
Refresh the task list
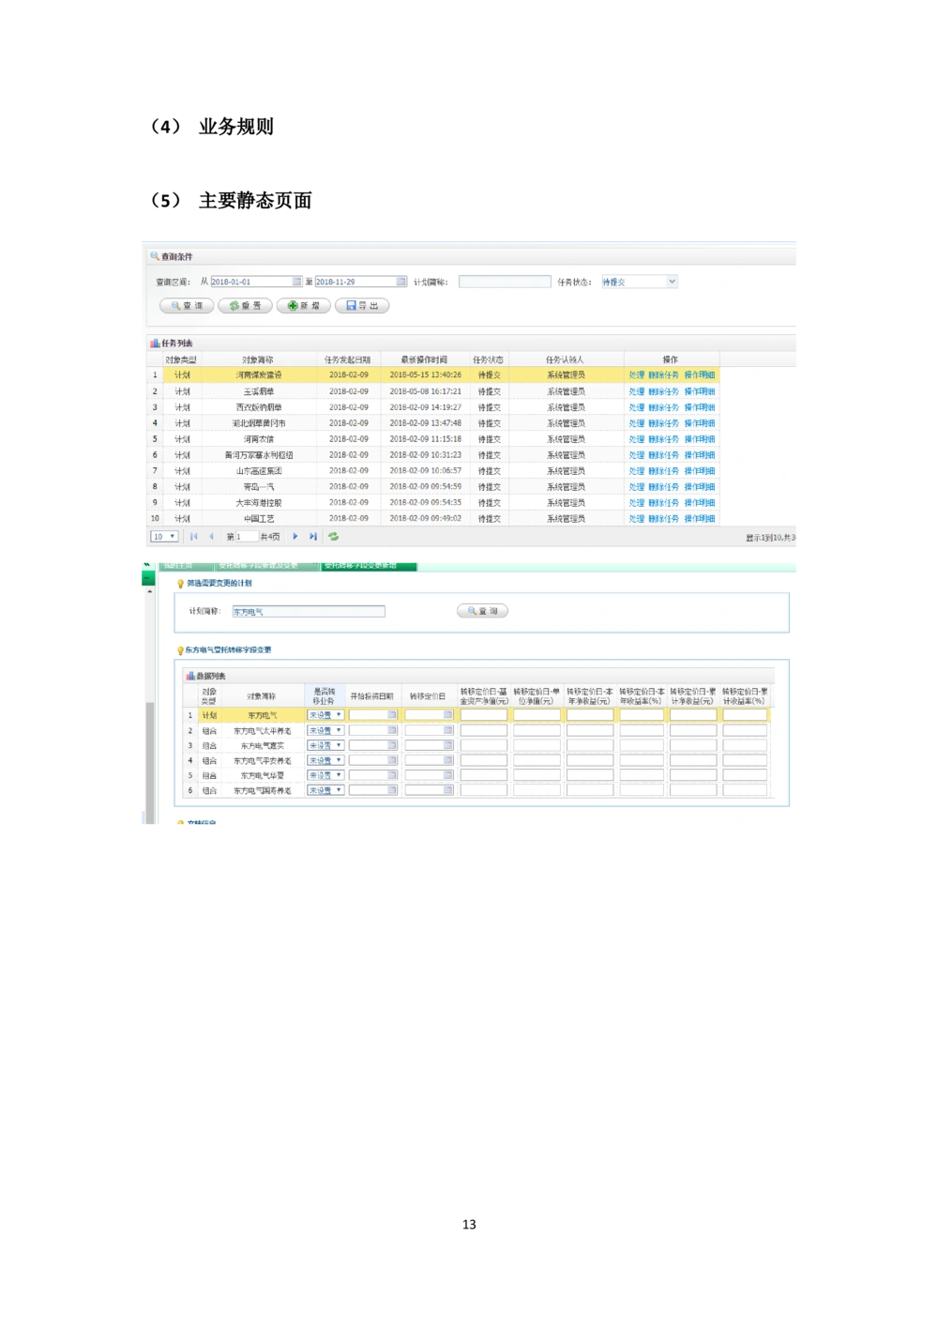coord(333,537)
